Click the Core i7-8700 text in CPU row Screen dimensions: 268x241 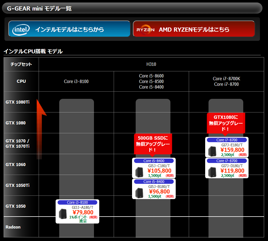tap(227, 84)
